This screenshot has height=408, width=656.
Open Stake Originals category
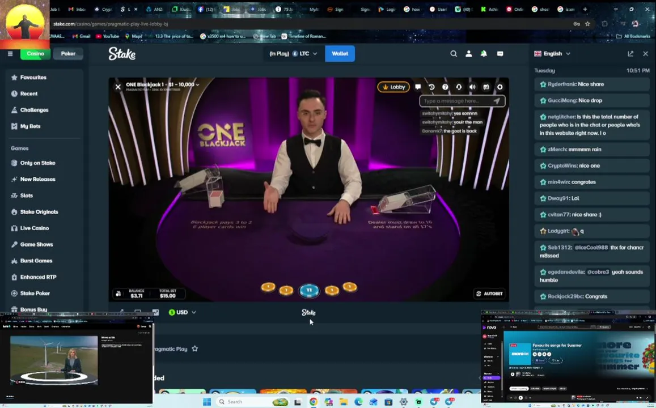pyautogui.click(x=39, y=212)
